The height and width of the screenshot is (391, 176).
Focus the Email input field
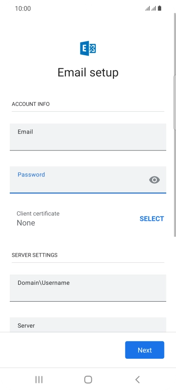point(88,137)
